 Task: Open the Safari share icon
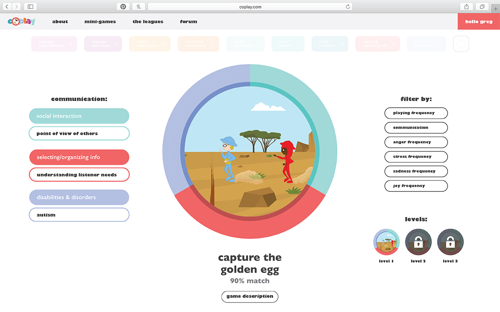tap(466, 6)
